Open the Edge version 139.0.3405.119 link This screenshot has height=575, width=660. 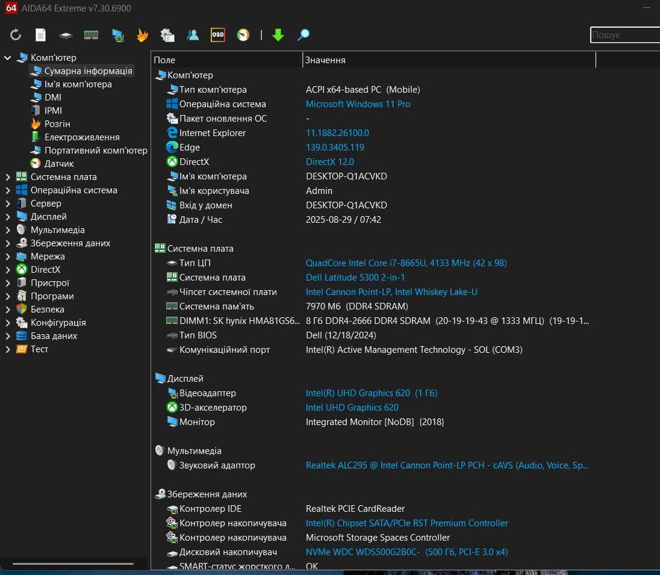point(335,148)
